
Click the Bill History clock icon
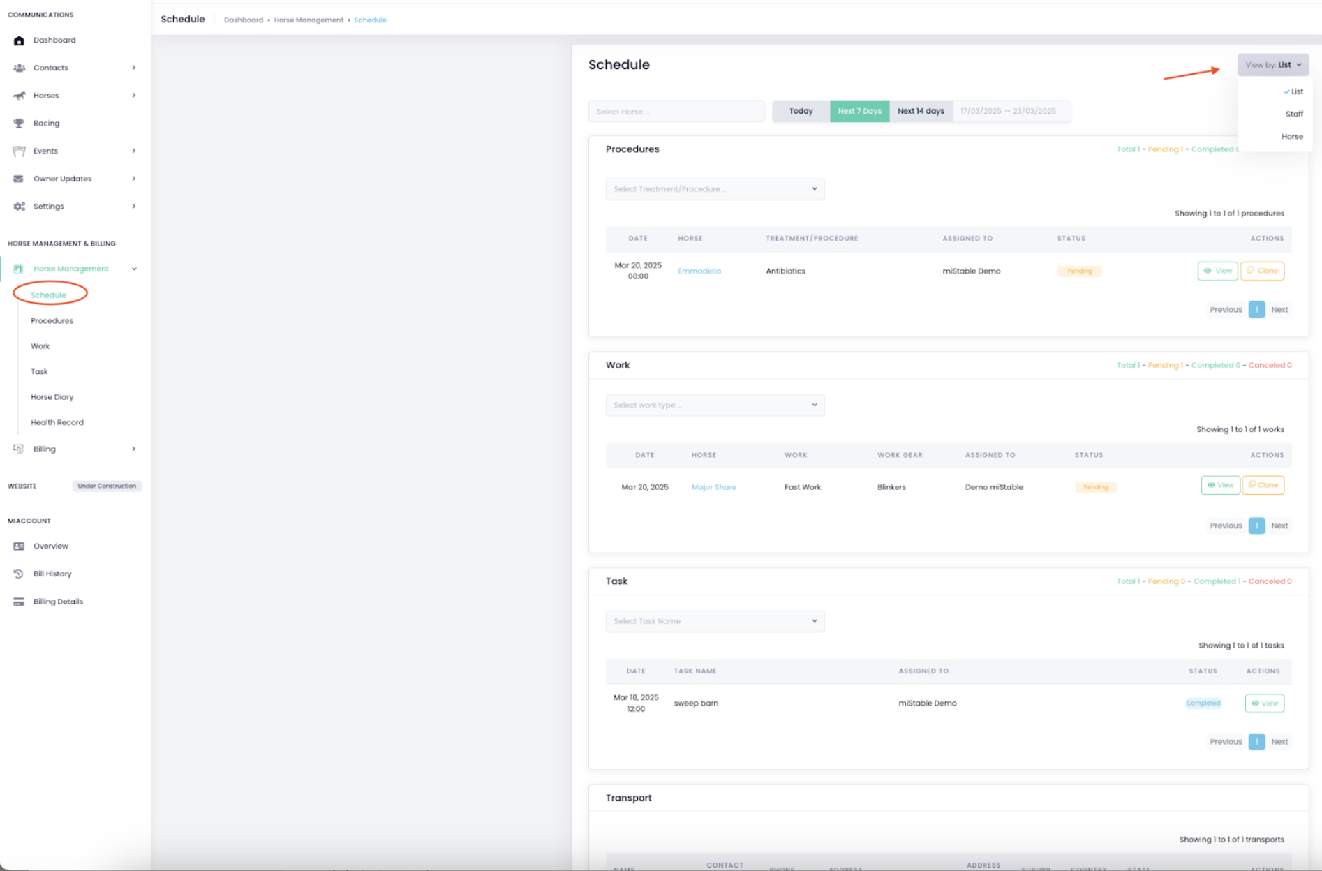(19, 574)
